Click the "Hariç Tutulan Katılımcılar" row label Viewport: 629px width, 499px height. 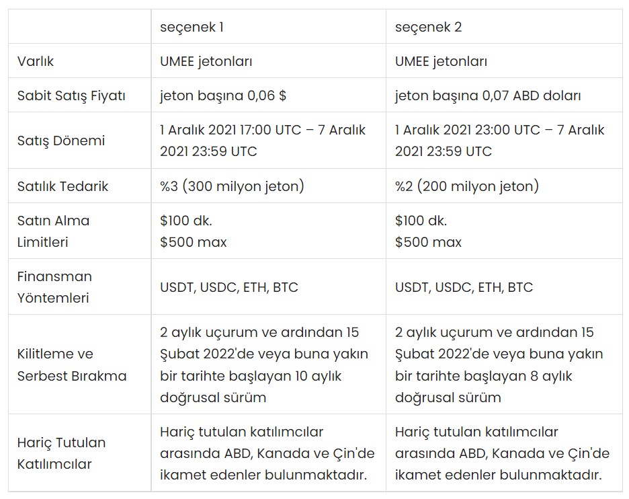[61, 453]
